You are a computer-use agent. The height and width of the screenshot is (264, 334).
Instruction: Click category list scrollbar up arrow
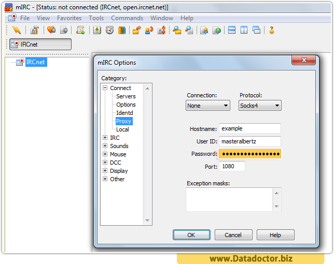[147, 89]
